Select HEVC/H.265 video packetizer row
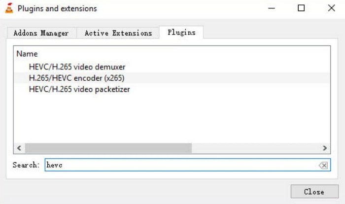Viewport: 345px width, 204px height. (x=172, y=89)
